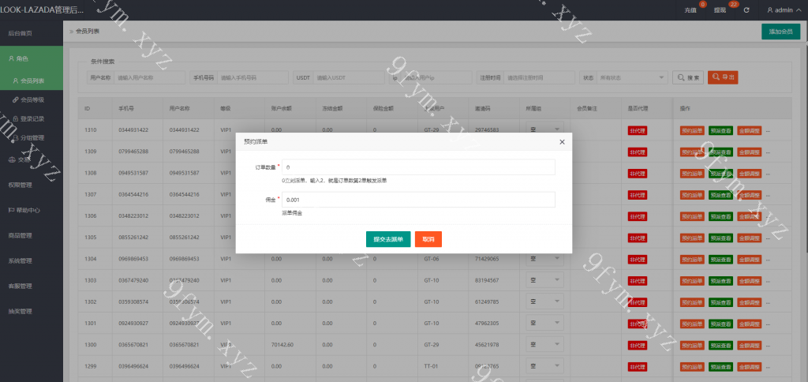Toggle 非代理 agent status for row 1304
This screenshot has width=808, height=382.
point(638,260)
